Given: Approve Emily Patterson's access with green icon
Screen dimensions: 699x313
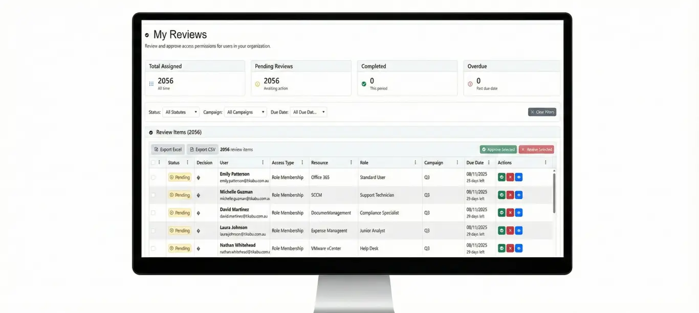Looking at the screenshot, I should coord(501,177).
